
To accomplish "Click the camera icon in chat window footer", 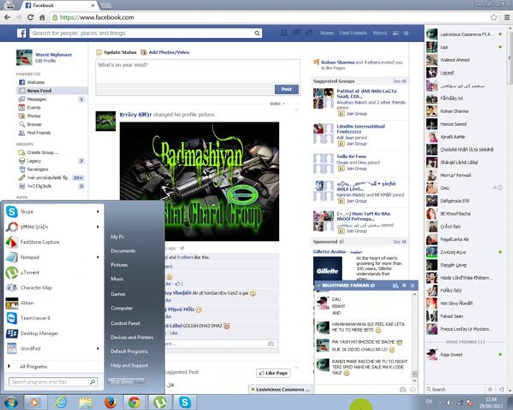I will 403,389.
